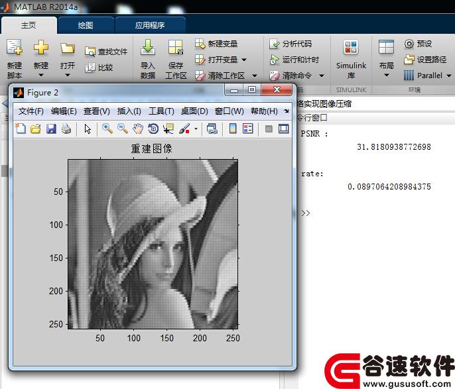This screenshot has height=389, width=455.
Task: Open the 工具(T) menu
Action: click(x=161, y=111)
